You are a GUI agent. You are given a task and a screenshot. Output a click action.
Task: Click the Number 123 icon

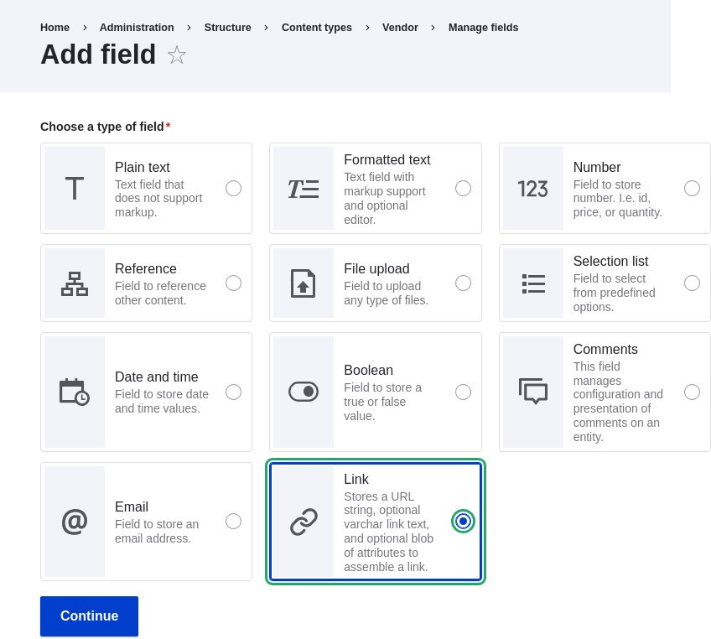pyautogui.click(x=532, y=189)
